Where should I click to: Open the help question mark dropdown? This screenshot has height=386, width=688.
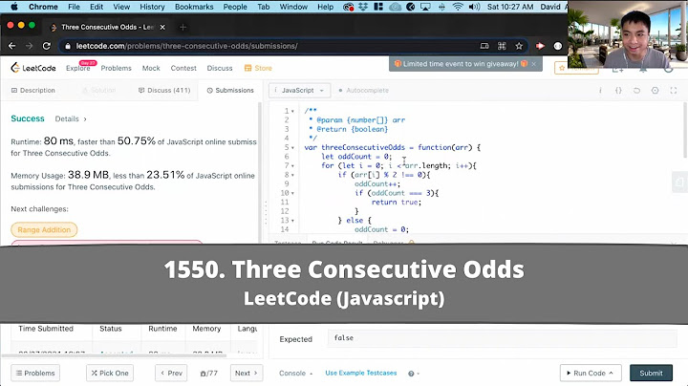click(414, 374)
